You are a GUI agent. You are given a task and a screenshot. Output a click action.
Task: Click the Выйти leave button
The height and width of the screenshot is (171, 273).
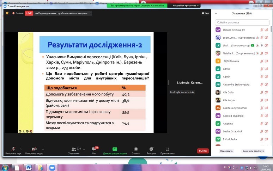(203, 151)
